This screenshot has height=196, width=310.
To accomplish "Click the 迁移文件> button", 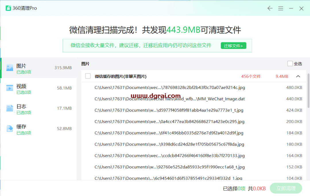I will (233, 46).
